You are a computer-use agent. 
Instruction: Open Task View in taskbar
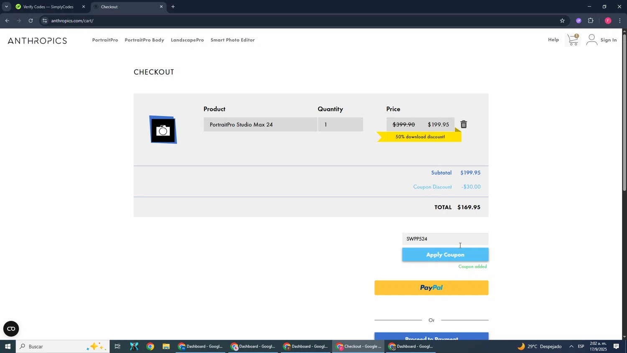coord(117,347)
